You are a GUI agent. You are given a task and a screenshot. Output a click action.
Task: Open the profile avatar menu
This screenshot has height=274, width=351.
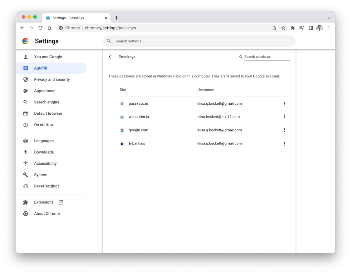tap(320, 28)
